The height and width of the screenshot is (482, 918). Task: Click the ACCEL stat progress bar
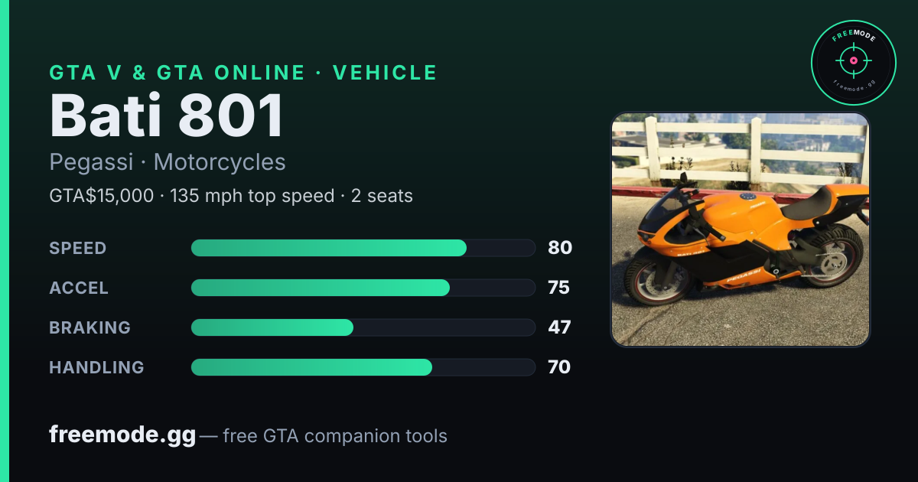pyautogui.click(x=363, y=288)
